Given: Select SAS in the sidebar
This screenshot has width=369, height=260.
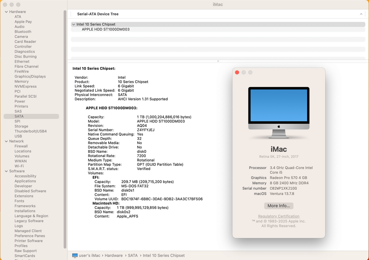Looking at the screenshot, I should pyautogui.click(x=18, y=111).
